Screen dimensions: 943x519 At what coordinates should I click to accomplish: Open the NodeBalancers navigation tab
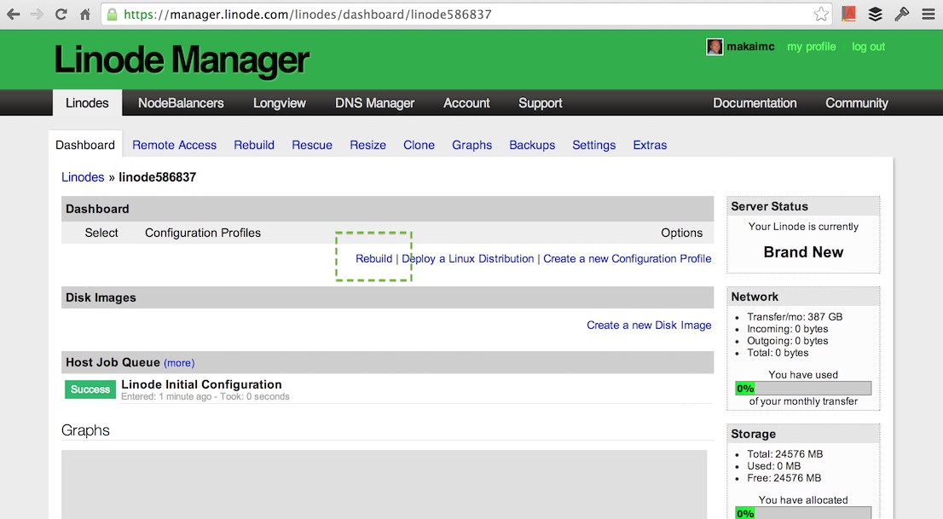point(181,103)
